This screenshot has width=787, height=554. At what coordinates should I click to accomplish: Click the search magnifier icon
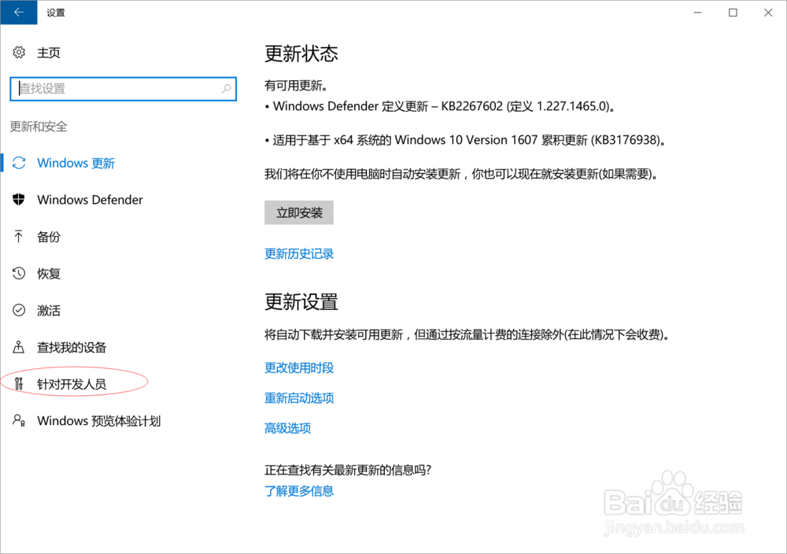[x=227, y=89]
